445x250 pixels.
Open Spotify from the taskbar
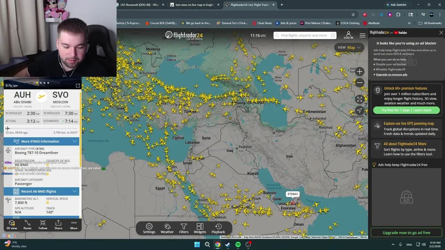(x=238, y=244)
